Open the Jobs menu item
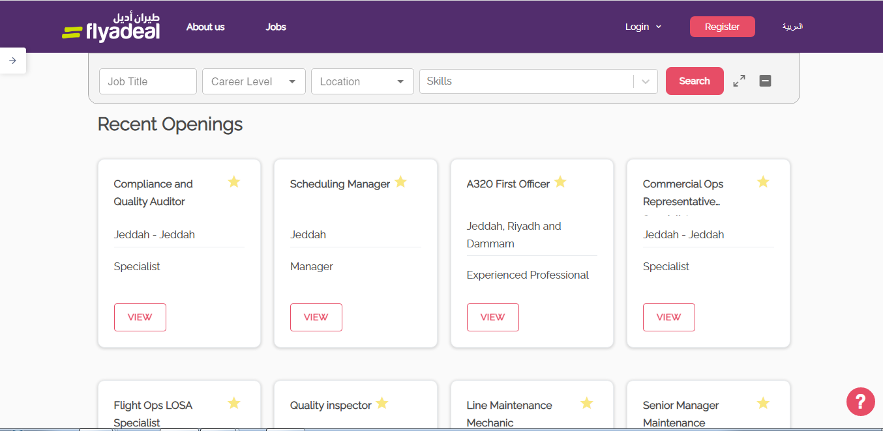This screenshot has width=883, height=431. [x=276, y=27]
